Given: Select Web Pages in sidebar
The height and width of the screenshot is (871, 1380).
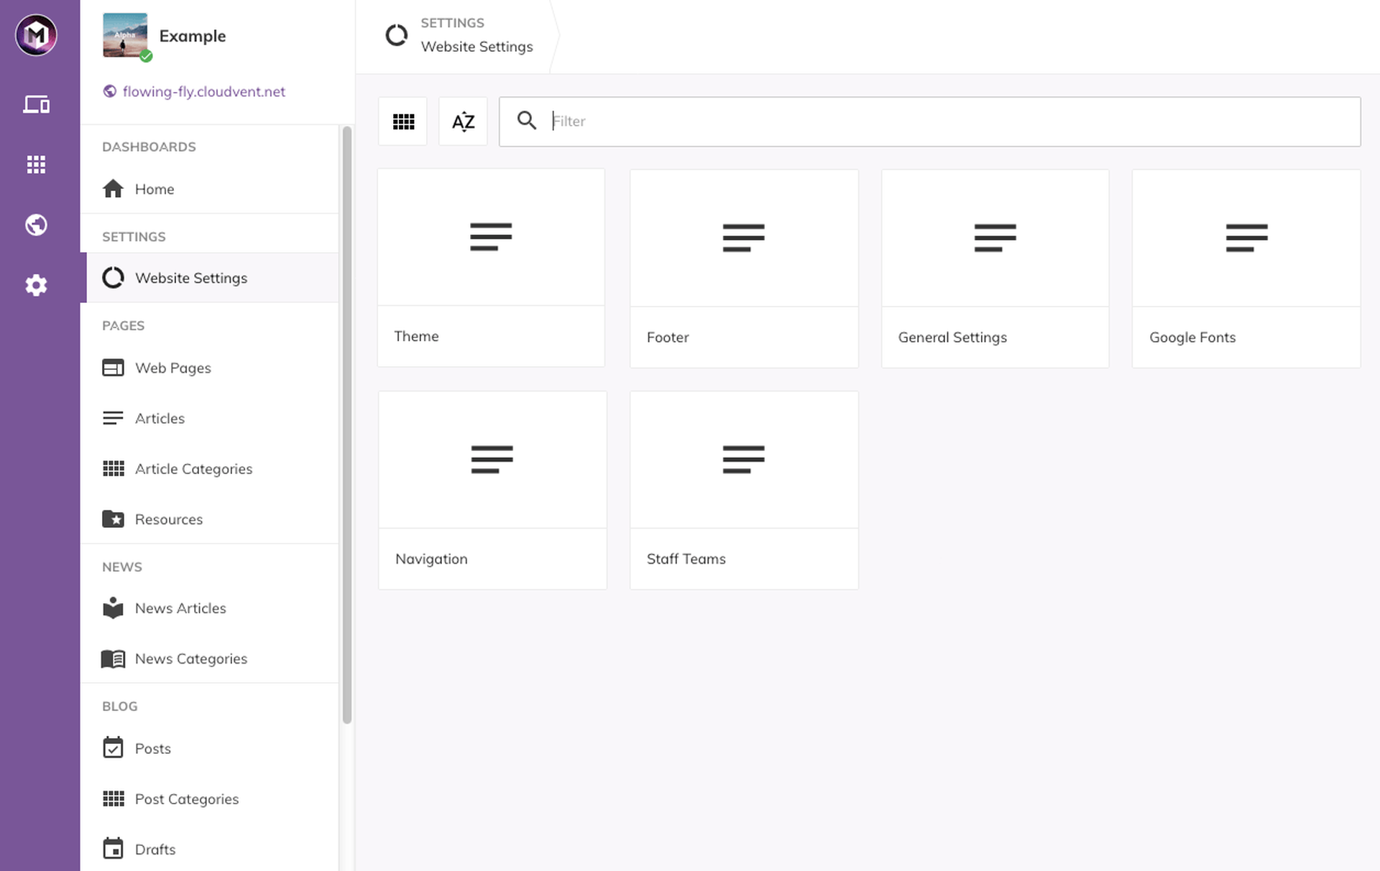Looking at the screenshot, I should (172, 368).
